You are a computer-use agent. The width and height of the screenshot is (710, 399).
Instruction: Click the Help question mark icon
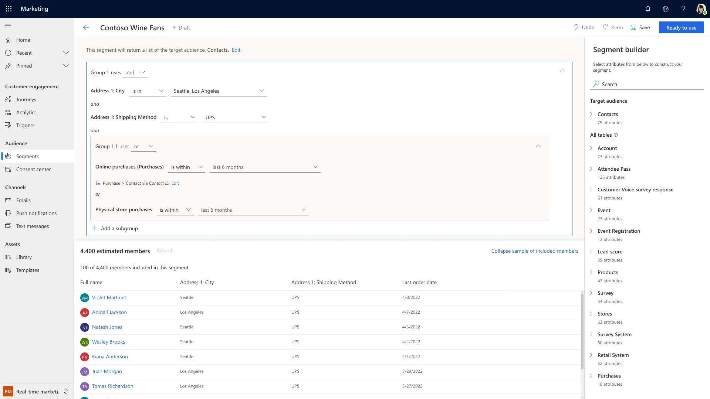click(683, 8)
